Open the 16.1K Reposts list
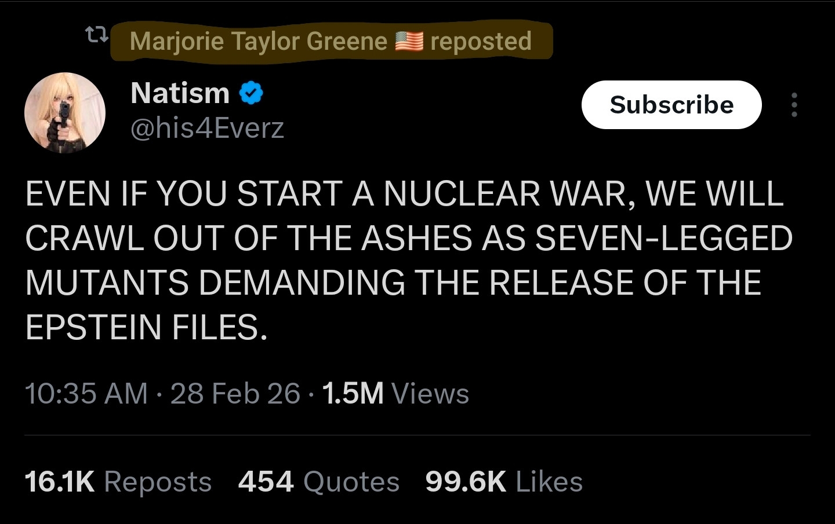 pyautogui.click(x=118, y=482)
